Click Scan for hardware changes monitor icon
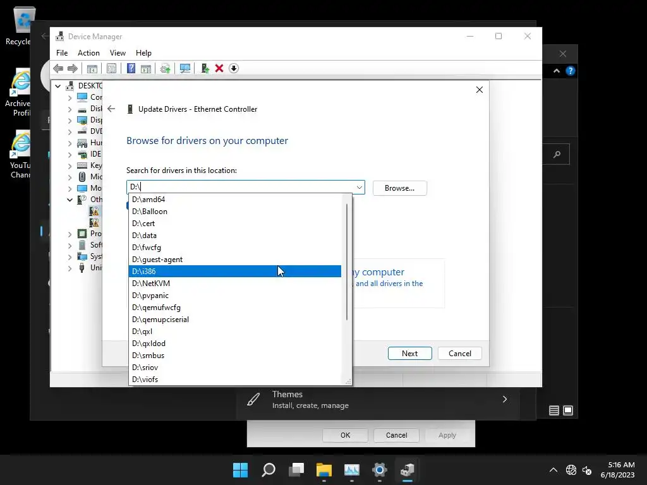The image size is (647, 485). (x=185, y=68)
